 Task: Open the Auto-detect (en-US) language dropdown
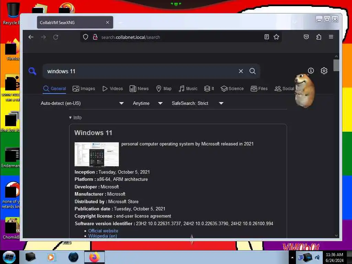click(82, 103)
